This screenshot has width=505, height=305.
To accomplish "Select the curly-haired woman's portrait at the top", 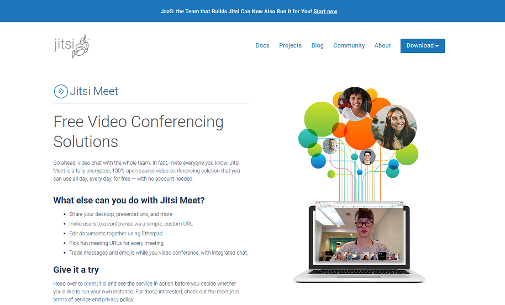I will 356,103.
